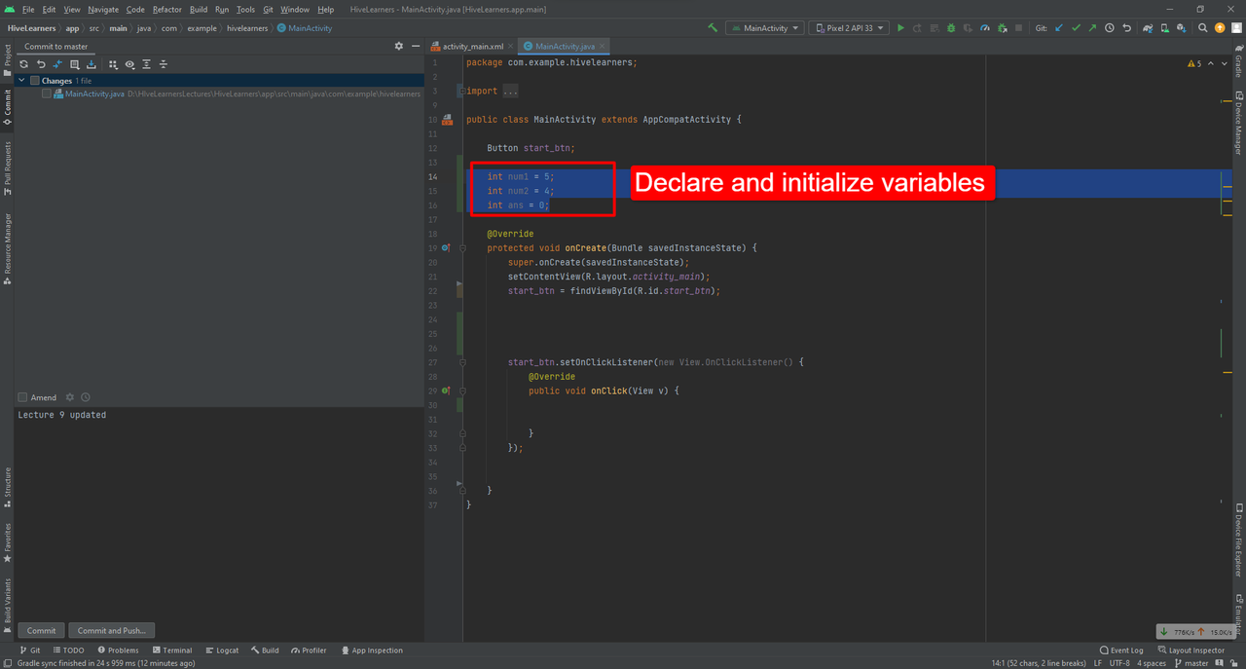1246x669 pixels.
Task: Click Rollback icon in Commit panel toolbar
Action: (x=41, y=64)
